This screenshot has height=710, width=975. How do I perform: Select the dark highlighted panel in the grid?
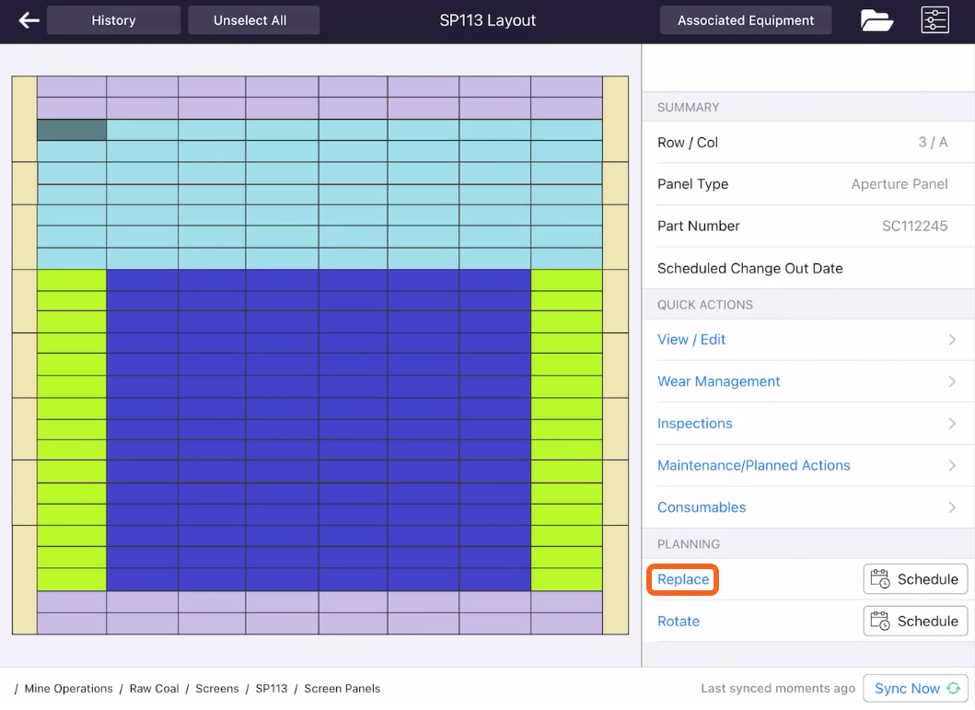[71, 130]
